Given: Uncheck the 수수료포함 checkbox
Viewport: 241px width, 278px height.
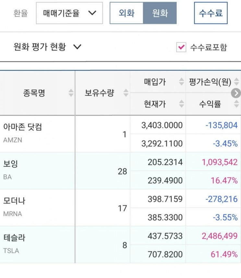Looking at the screenshot, I should pos(181,47).
